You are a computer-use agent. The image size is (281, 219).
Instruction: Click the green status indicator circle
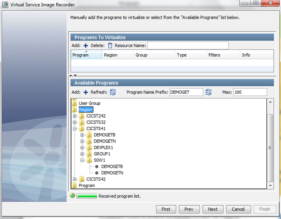pos(72,196)
